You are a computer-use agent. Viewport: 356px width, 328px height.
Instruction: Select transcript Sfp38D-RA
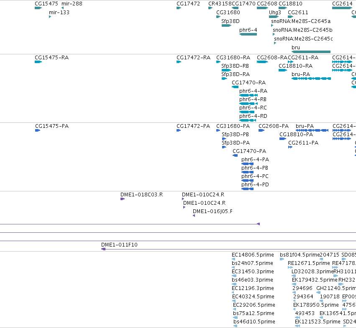tap(224, 79)
